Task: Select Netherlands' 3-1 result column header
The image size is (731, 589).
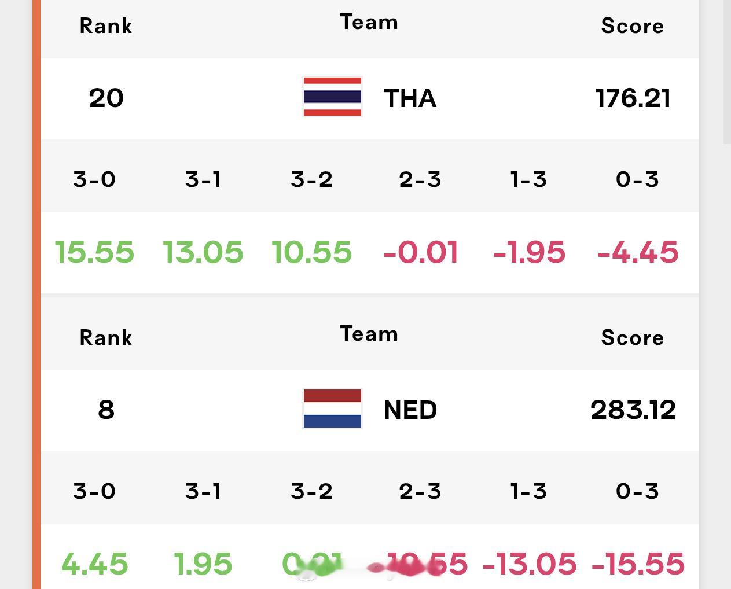Action: pyautogui.click(x=203, y=491)
